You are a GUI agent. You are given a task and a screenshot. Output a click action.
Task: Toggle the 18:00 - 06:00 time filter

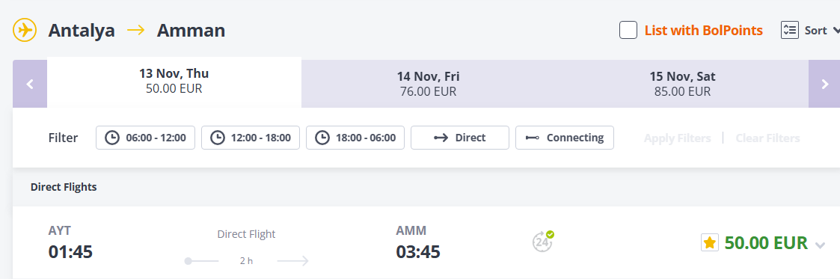tap(355, 138)
